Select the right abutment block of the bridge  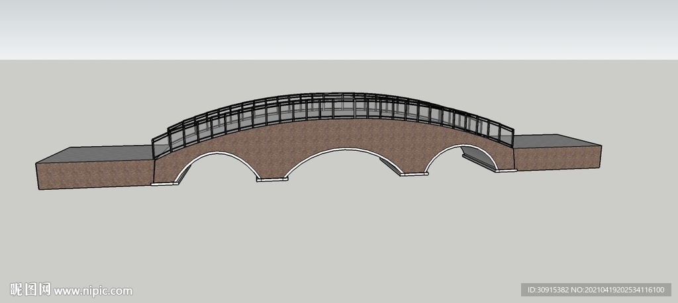(x=557, y=152)
